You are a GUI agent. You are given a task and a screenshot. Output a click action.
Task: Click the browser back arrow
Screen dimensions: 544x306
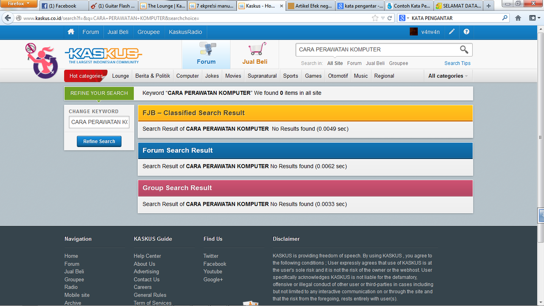tap(8, 18)
